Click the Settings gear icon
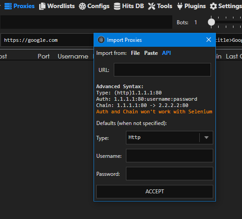This screenshot has height=219, width=242. coord(214,6)
